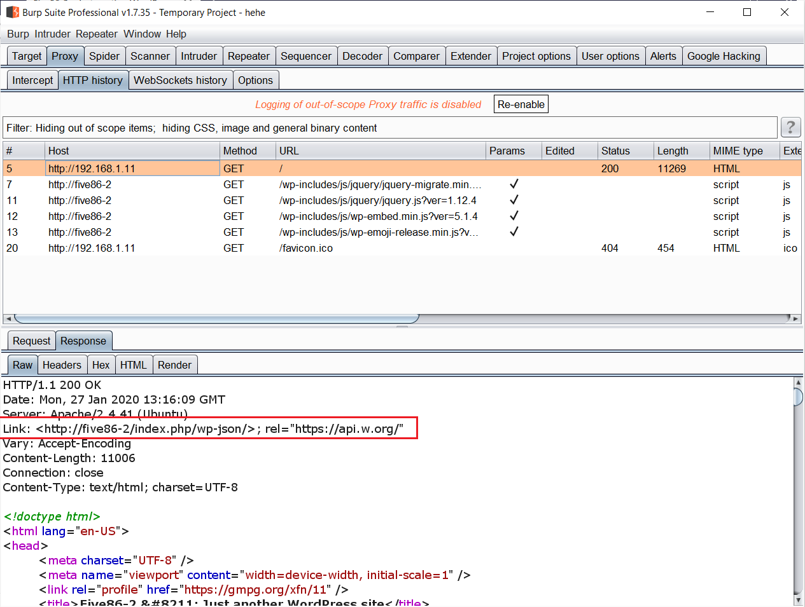Click the Params checkmark for wp-embed.min.js request

[x=514, y=216]
